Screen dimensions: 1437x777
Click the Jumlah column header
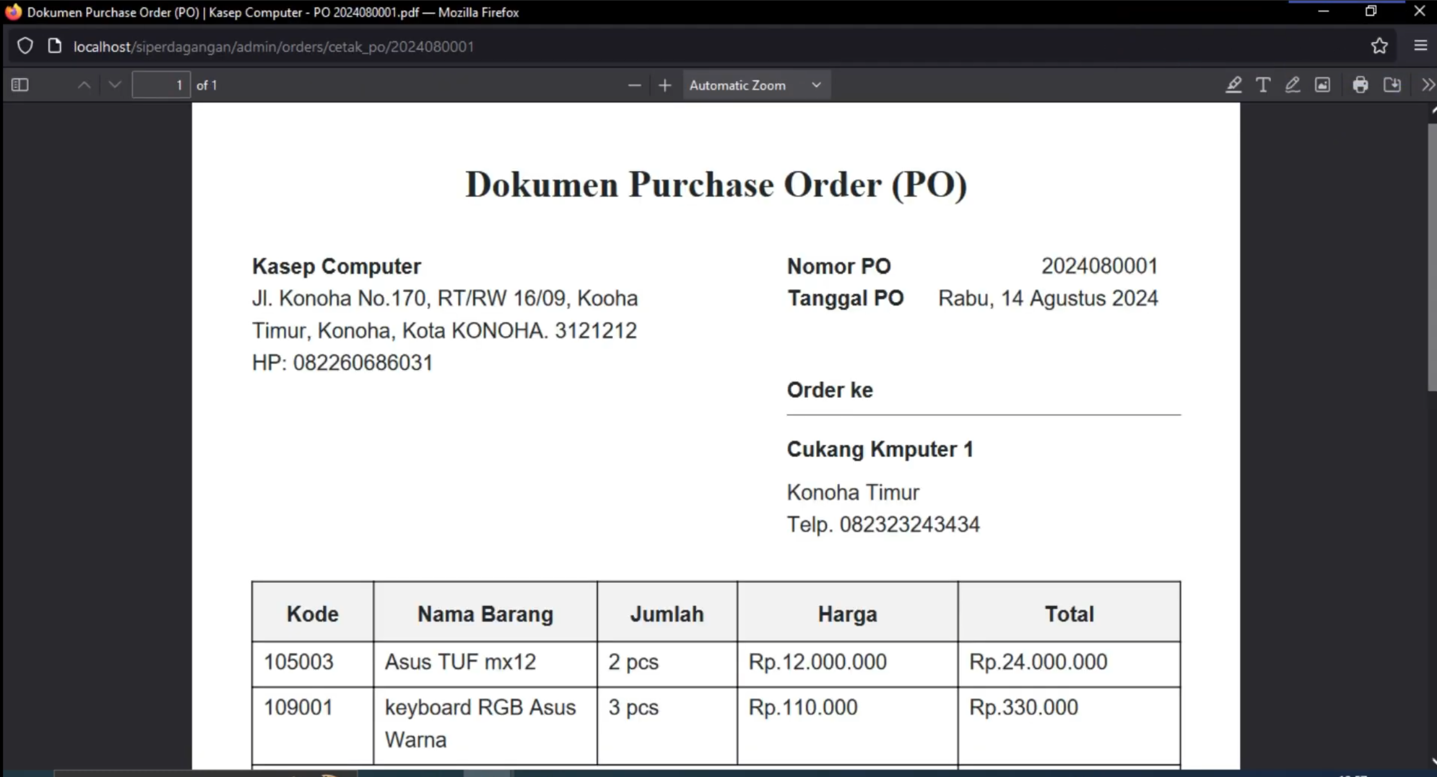(667, 613)
